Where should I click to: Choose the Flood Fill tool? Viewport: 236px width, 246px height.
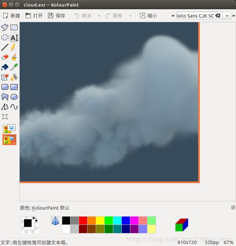[x=5, y=67]
